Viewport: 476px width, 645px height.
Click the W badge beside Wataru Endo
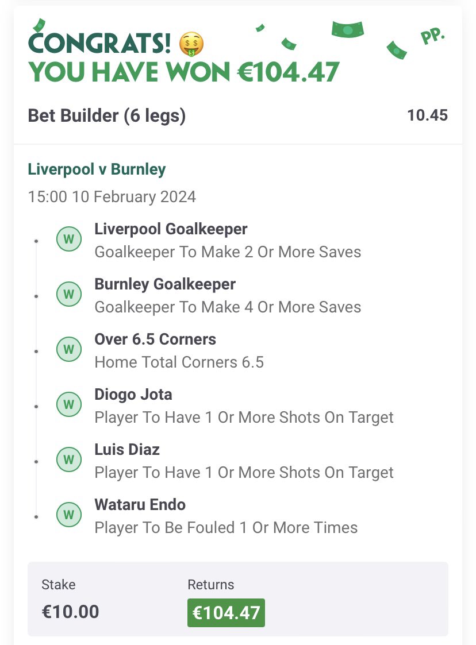point(69,515)
